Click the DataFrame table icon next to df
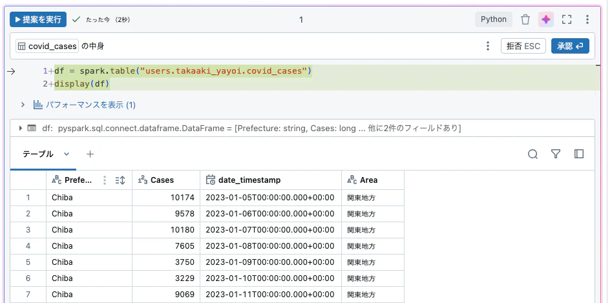Image resolution: width=612 pixels, height=303 pixels. coord(32,129)
